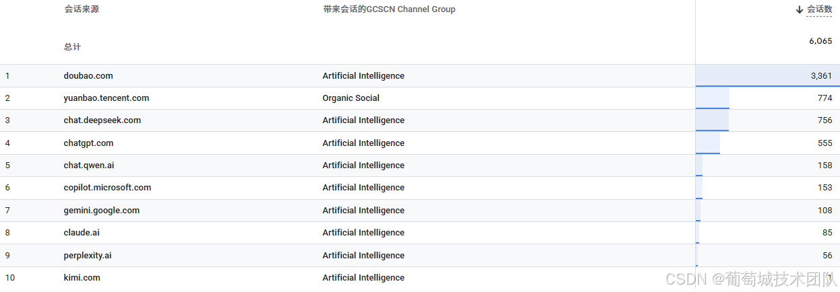
Task: Click Artificial Intelligence cell in the chatgpt.com row
Action: pos(363,143)
